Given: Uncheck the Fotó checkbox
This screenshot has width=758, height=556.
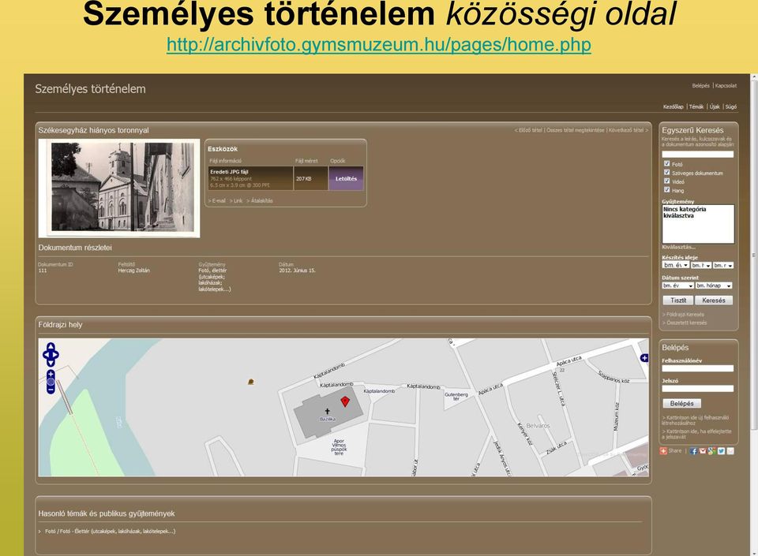Looking at the screenshot, I should pos(666,163).
